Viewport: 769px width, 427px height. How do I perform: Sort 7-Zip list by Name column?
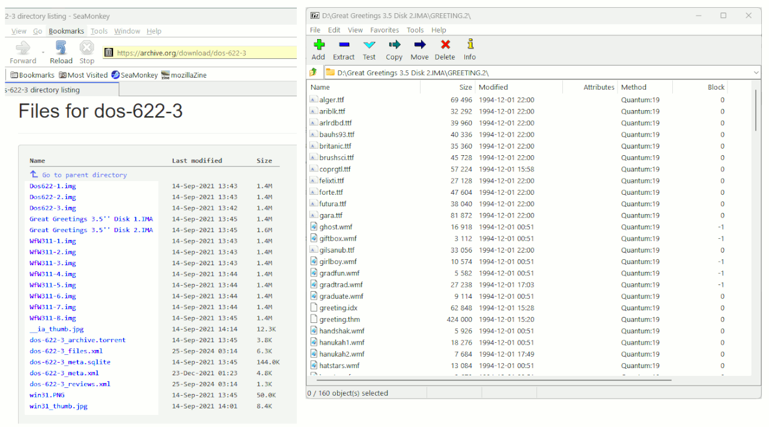click(x=363, y=87)
